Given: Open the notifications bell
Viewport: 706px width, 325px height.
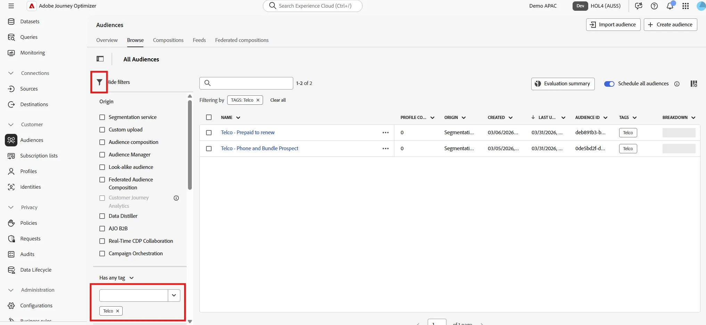Looking at the screenshot, I should tap(670, 6).
